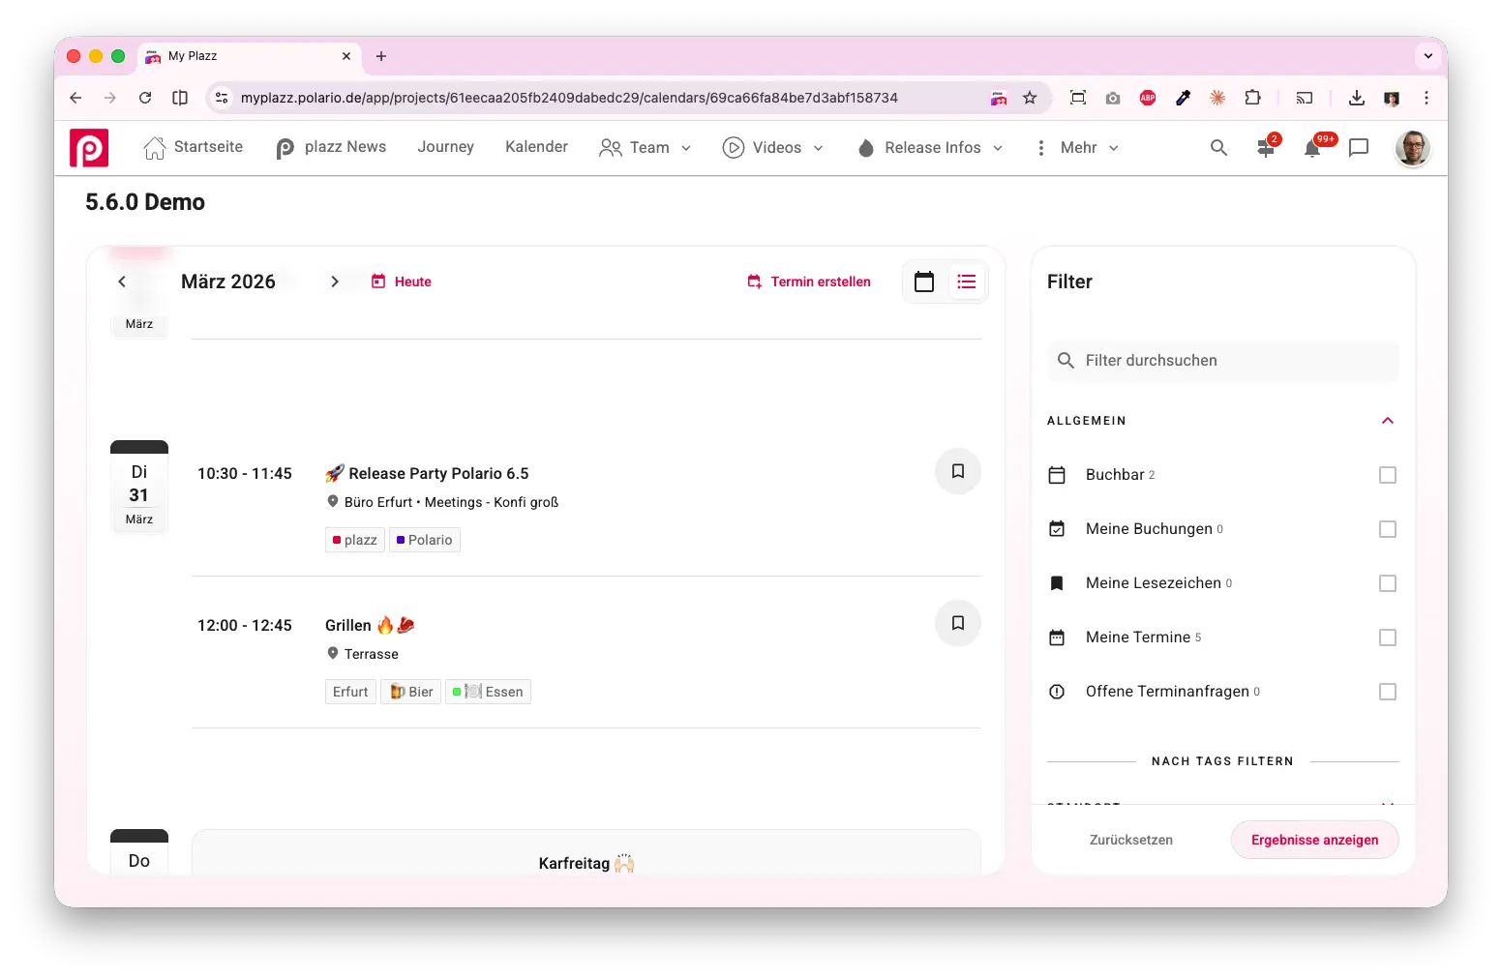The height and width of the screenshot is (979, 1502).
Task: Open the chat messages icon
Action: (1359, 148)
